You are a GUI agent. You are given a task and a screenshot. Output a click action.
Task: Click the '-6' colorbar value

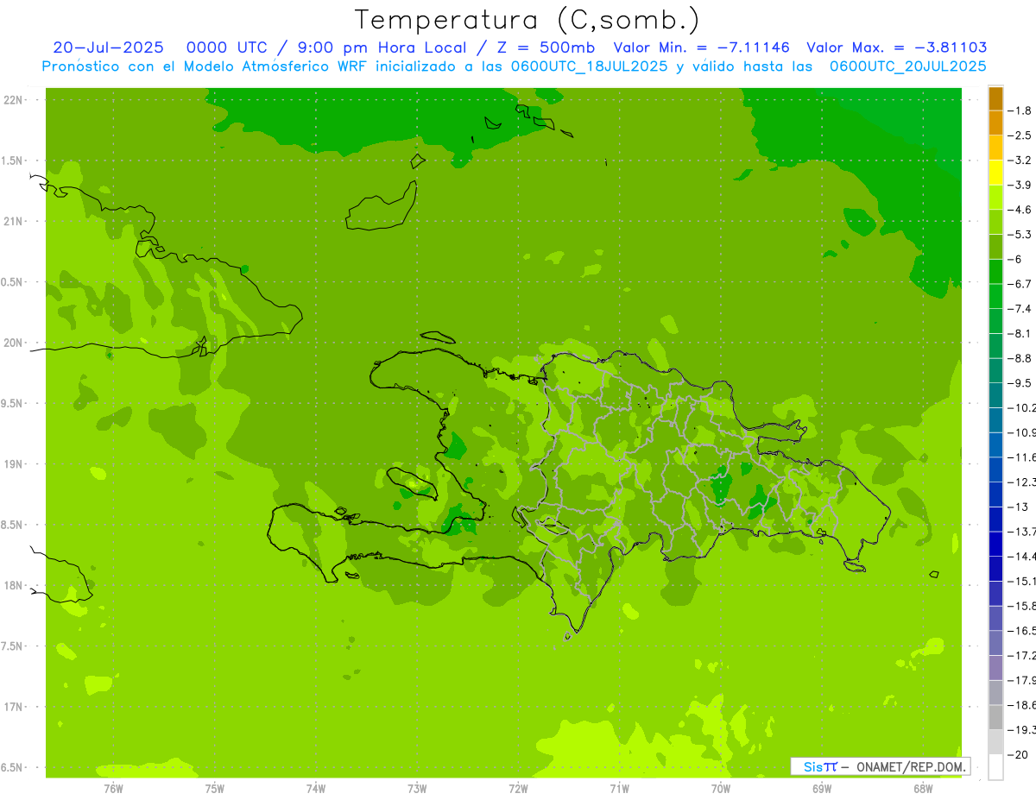1015,259
